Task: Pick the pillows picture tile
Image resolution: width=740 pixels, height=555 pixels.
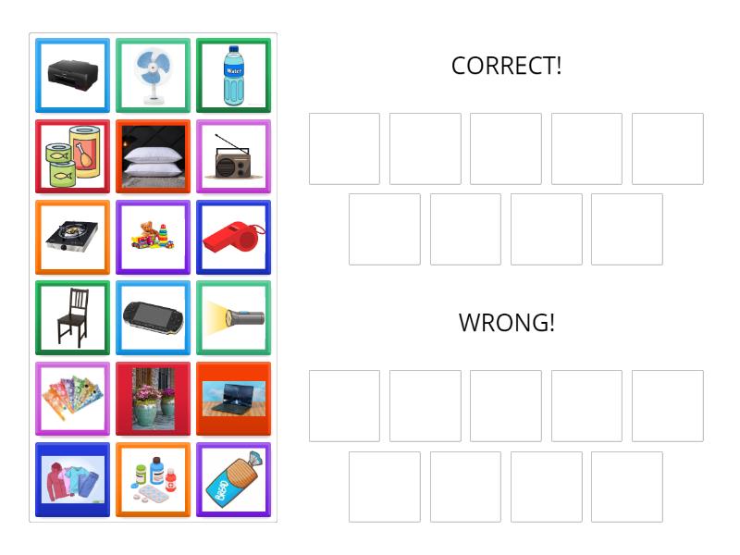Action: 153,155
